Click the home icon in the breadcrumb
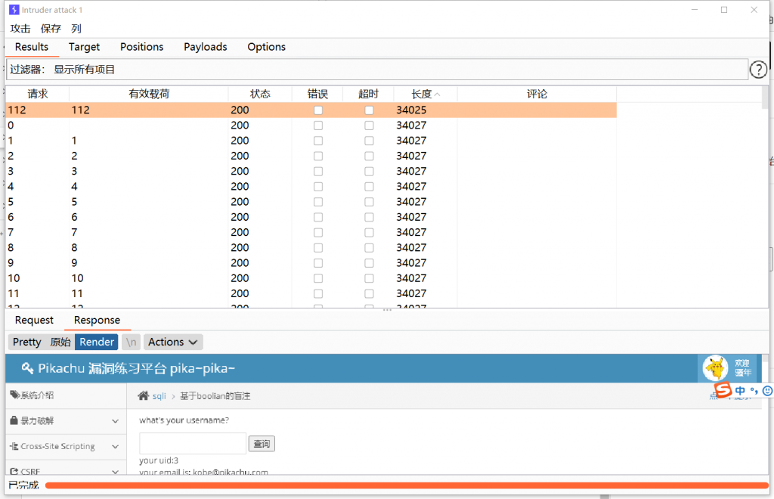 pyautogui.click(x=143, y=395)
